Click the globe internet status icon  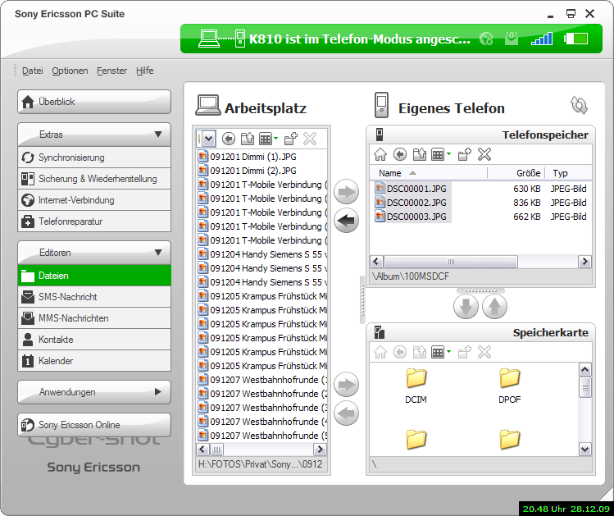tap(486, 39)
